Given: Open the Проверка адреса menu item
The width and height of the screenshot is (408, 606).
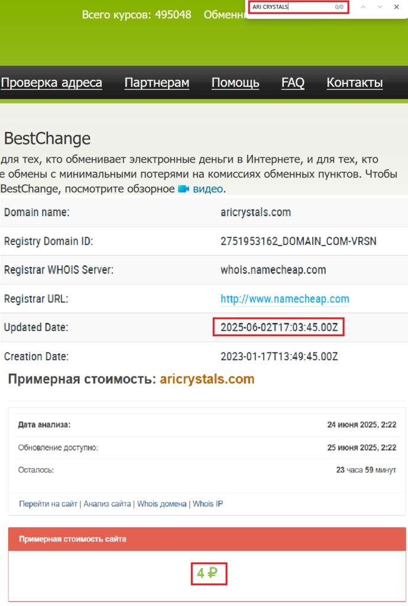Looking at the screenshot, I should click(51, 83).
